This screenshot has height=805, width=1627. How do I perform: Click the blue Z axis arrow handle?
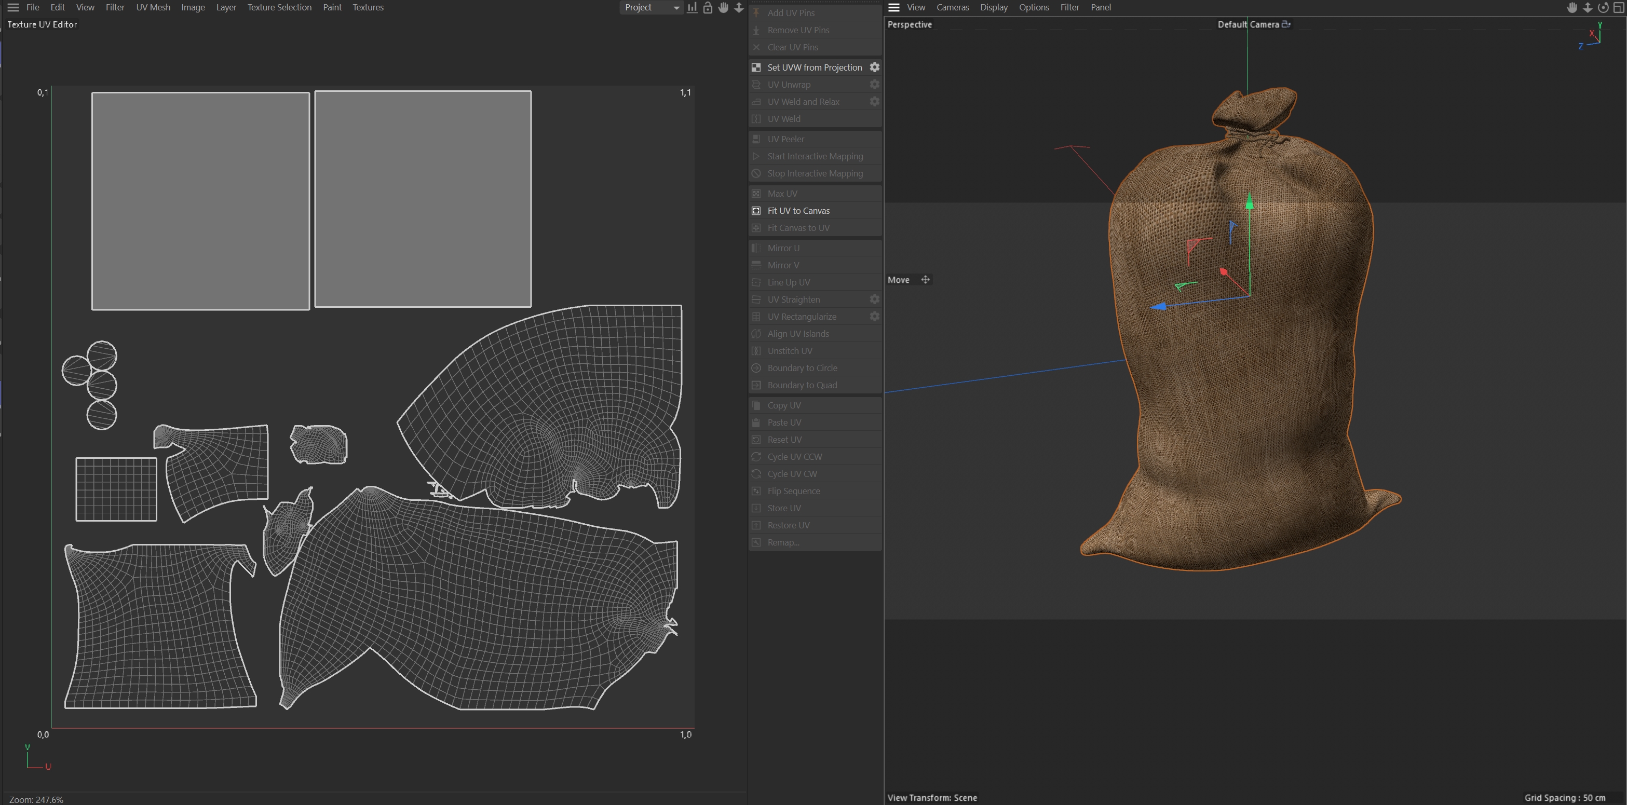[1158, 307]
